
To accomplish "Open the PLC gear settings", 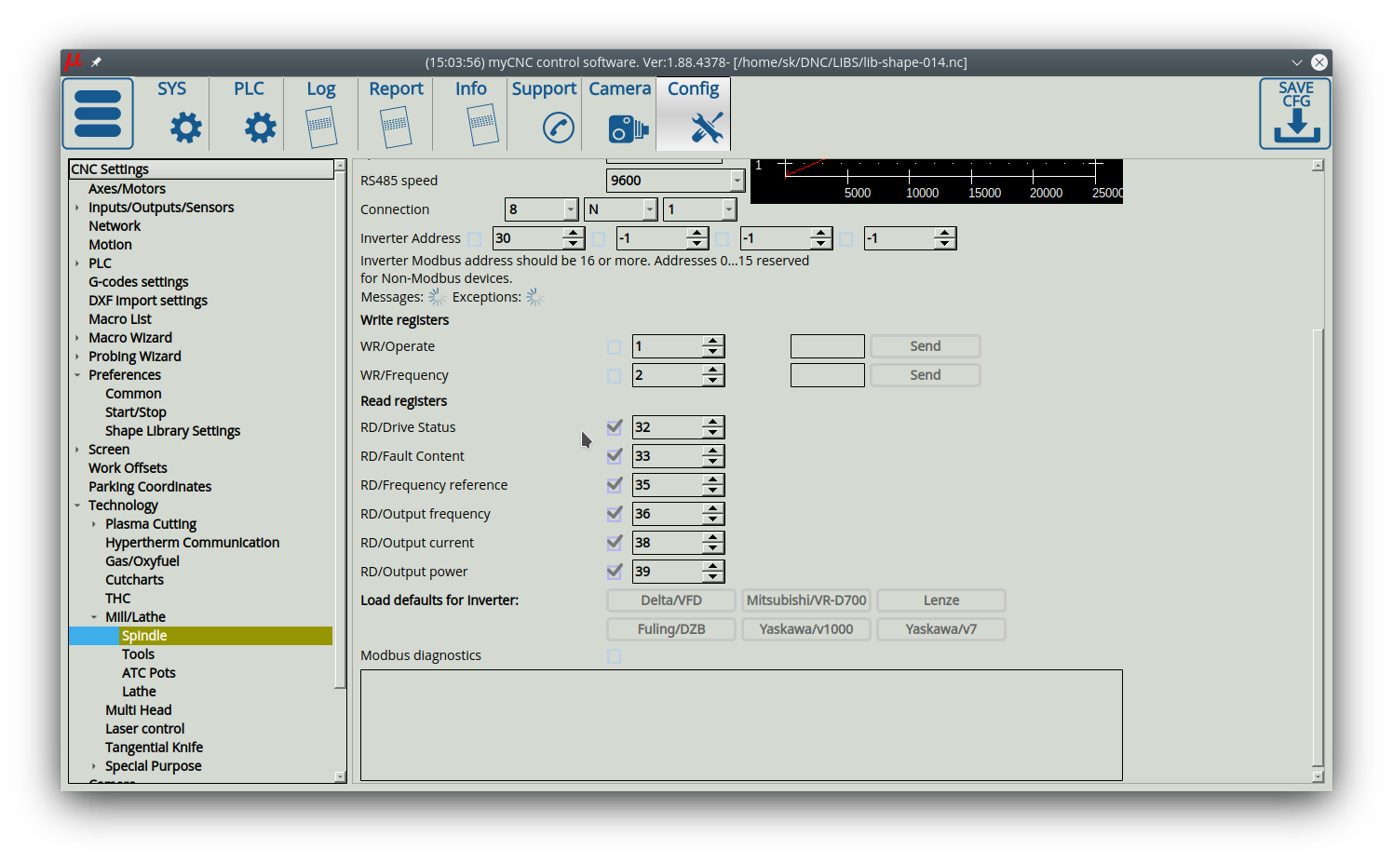I will tap(260, 128).
